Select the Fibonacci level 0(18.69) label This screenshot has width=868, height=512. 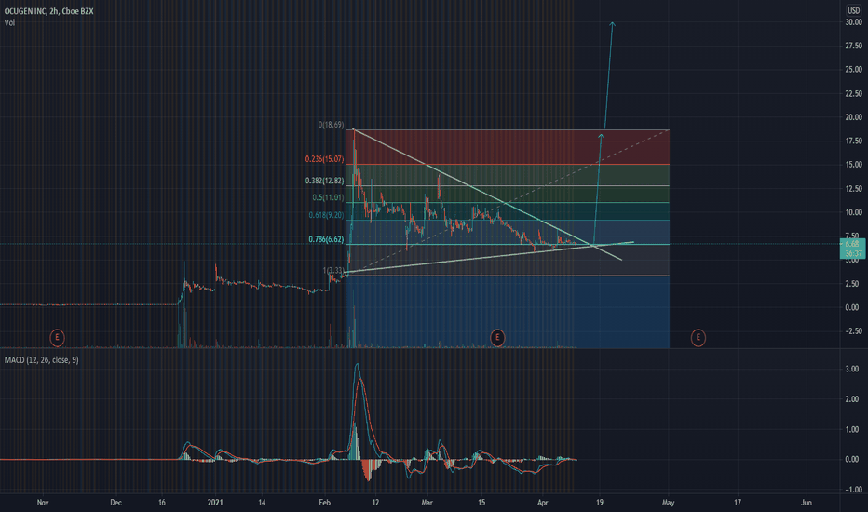pyautogui.click(x=331, y=125)
